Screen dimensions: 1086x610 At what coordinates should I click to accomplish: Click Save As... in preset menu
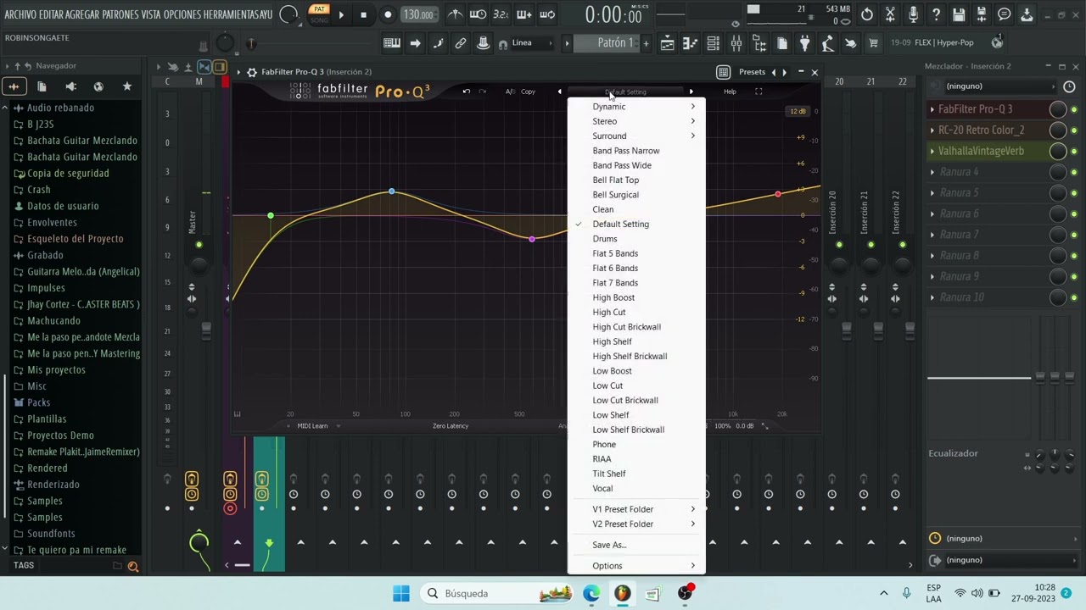pos(609,545)
